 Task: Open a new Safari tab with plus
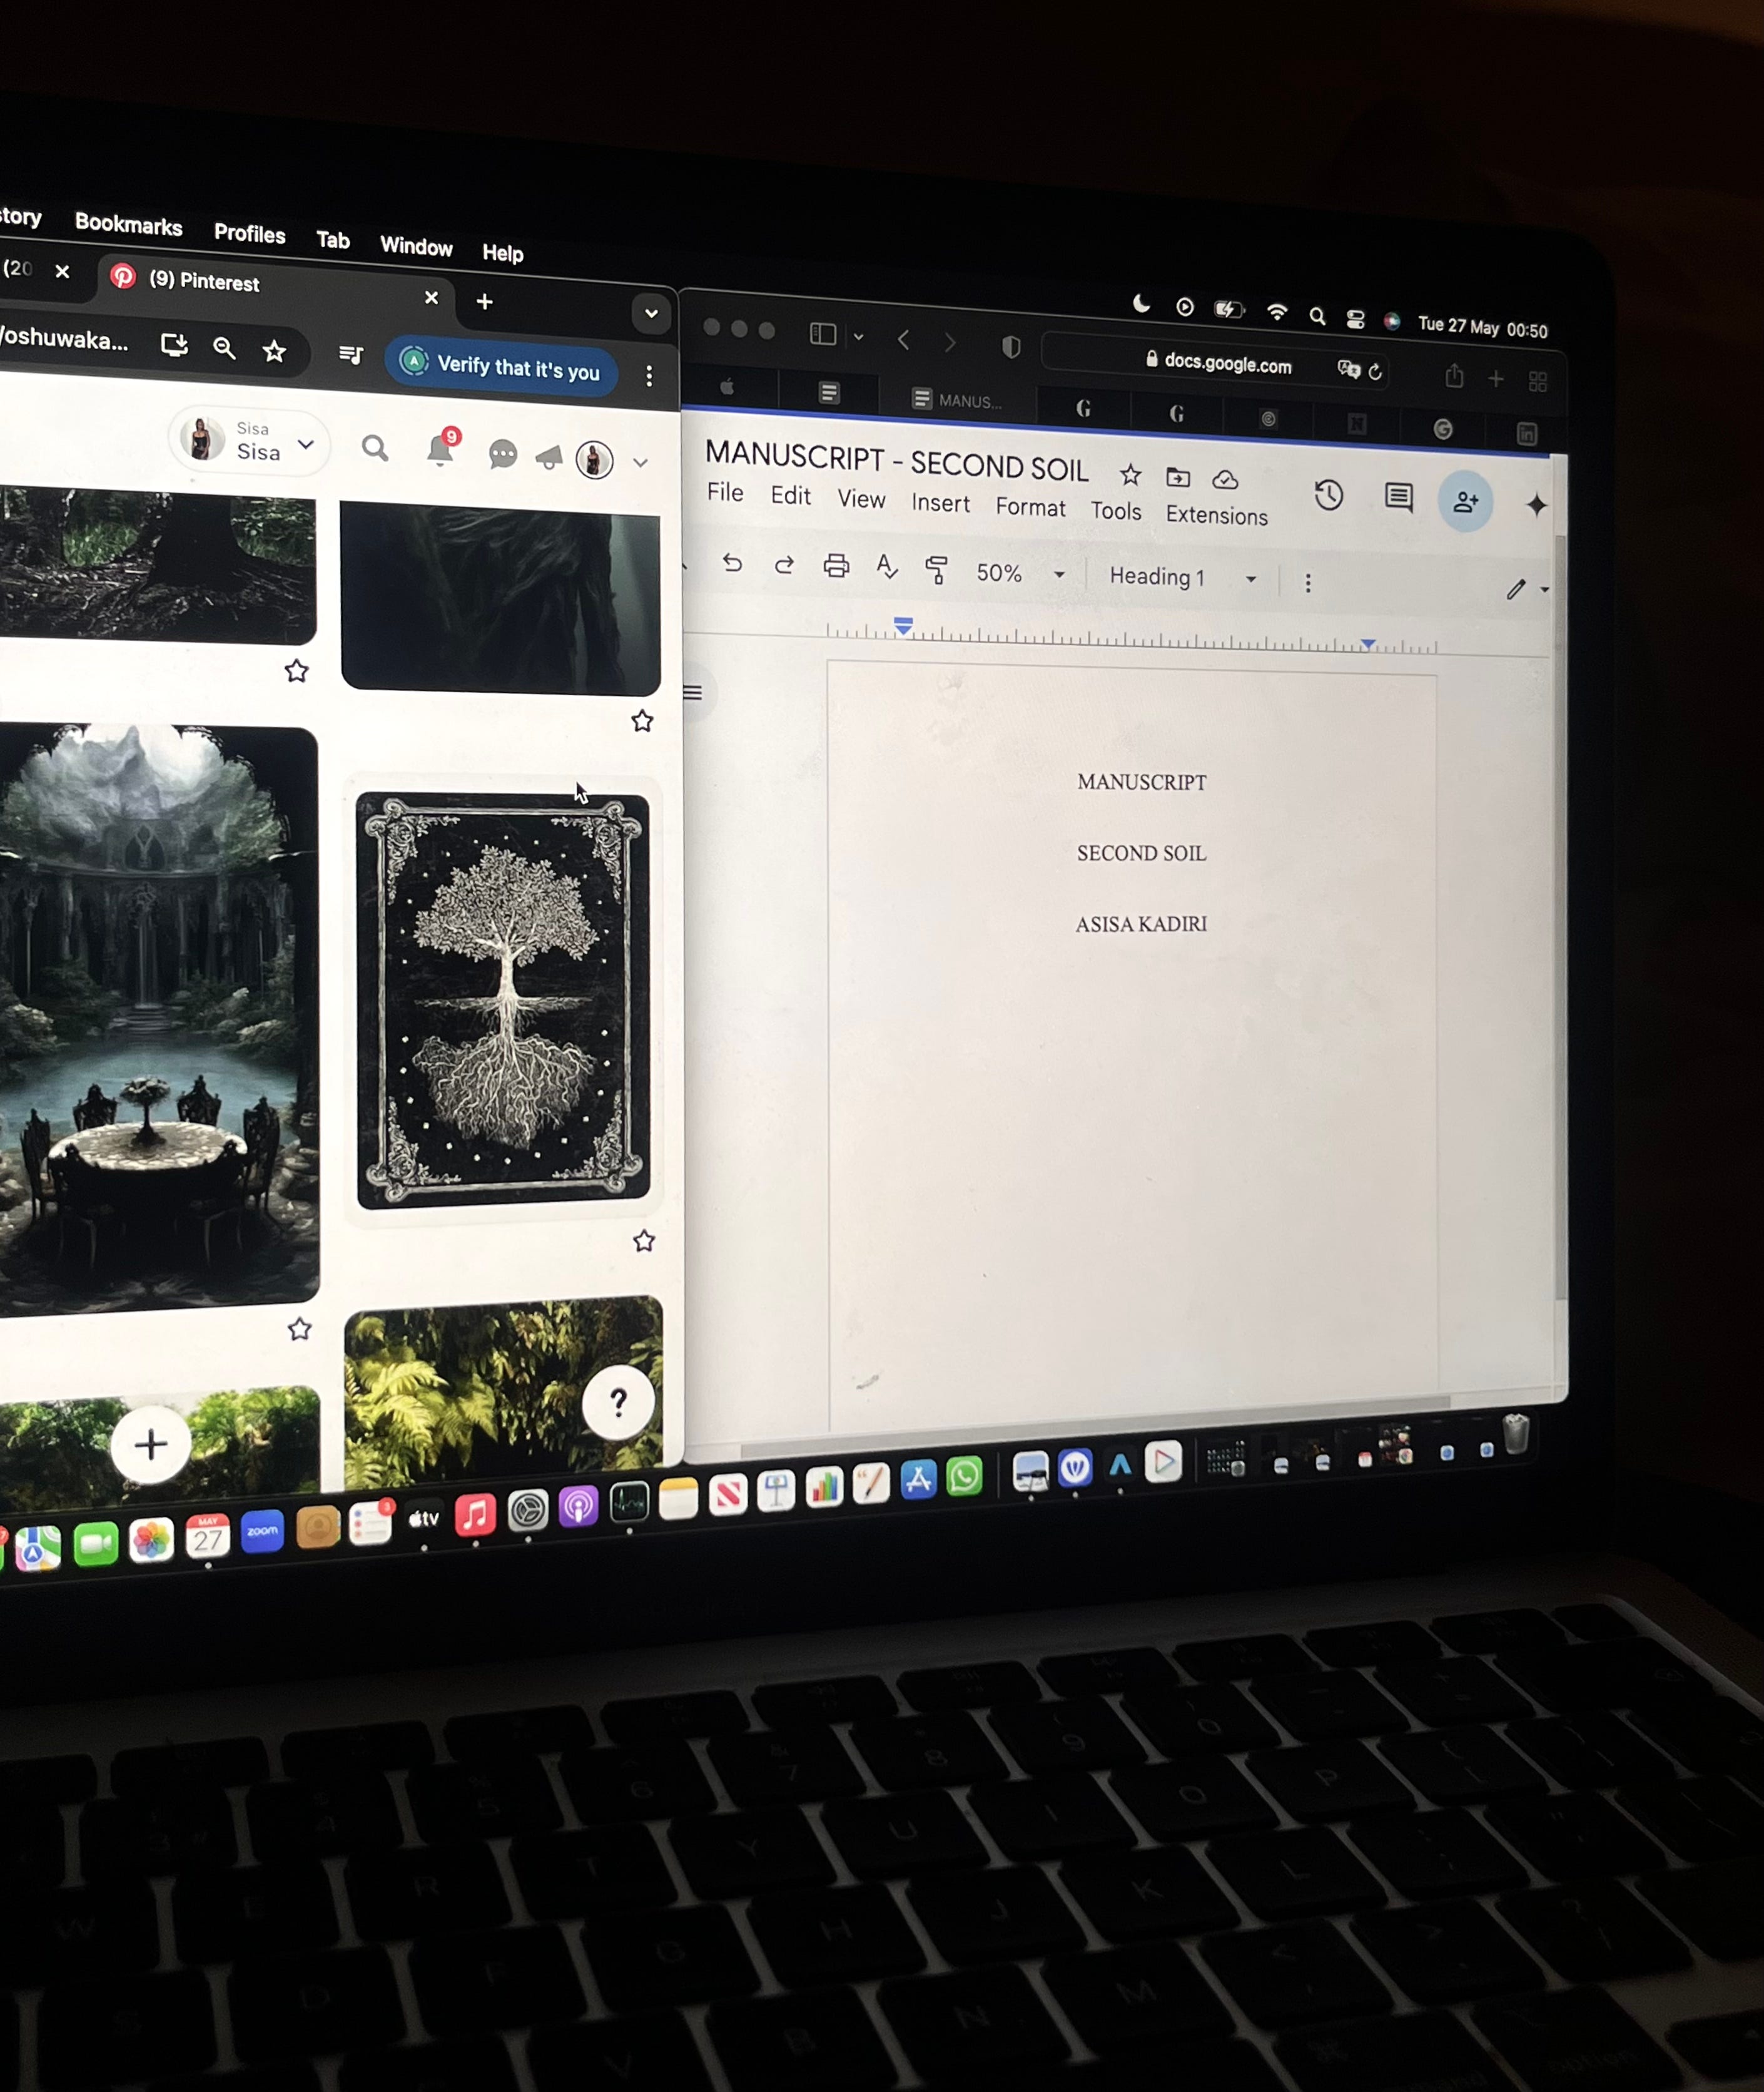tap(1495, 378)
